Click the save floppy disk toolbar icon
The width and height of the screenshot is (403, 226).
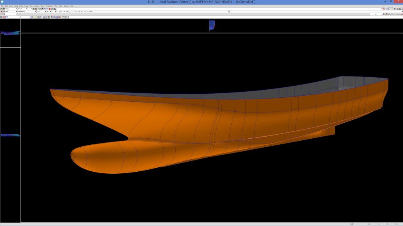[x=4, y=9]
